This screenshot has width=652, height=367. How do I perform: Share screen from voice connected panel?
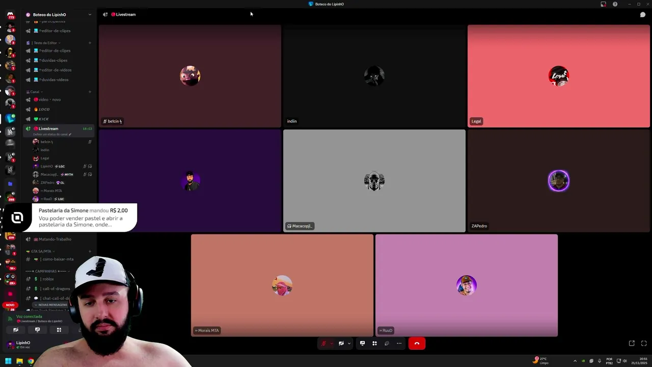click(x=37, y=330)
